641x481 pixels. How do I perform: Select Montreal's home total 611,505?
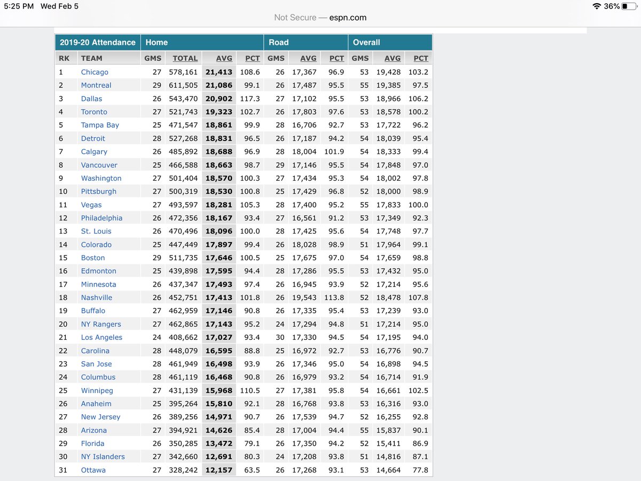pos(183,86)
